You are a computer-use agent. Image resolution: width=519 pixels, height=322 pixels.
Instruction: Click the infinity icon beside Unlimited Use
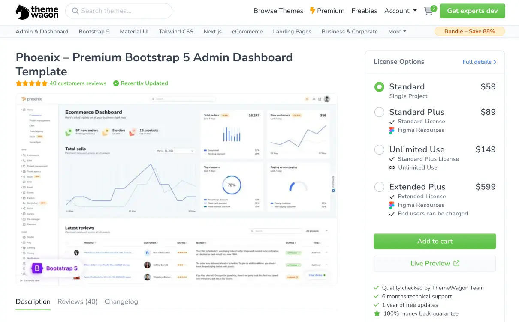tap(392, 167)
